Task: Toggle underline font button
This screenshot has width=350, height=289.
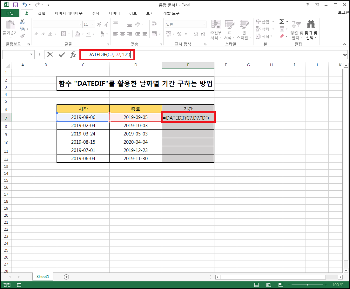Action: tap(50, 34)
